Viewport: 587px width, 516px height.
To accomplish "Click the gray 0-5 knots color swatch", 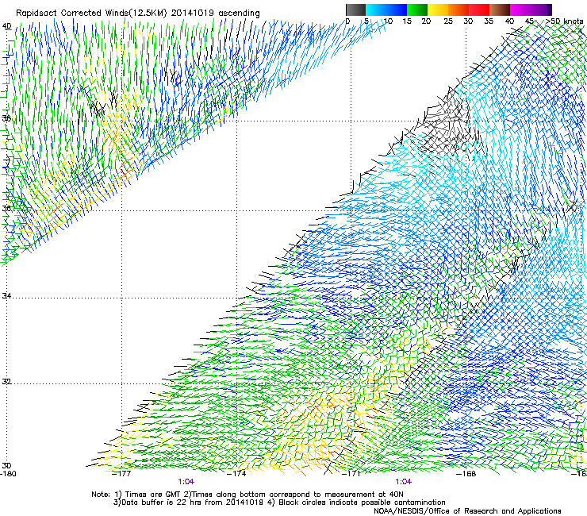I will pyautogui.click(x=355, y=10).
